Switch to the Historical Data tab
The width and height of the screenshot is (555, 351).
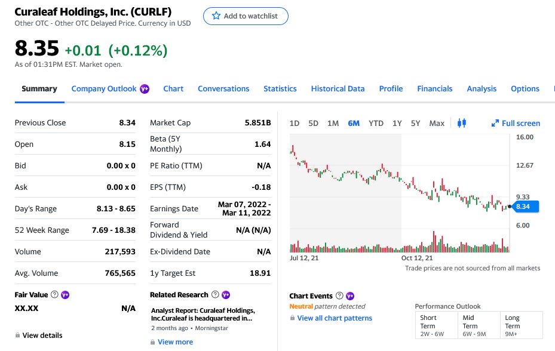click(338, 89)
